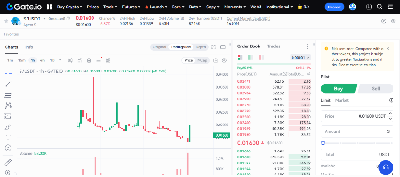The width and height of the screenshot is (400, 177).
Task: Show both buy and sell order book view
Action: tap(240, 58)
